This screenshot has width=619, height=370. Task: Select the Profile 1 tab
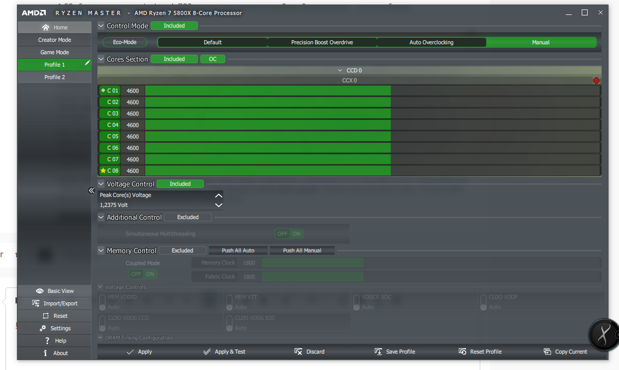pos(55,65)
